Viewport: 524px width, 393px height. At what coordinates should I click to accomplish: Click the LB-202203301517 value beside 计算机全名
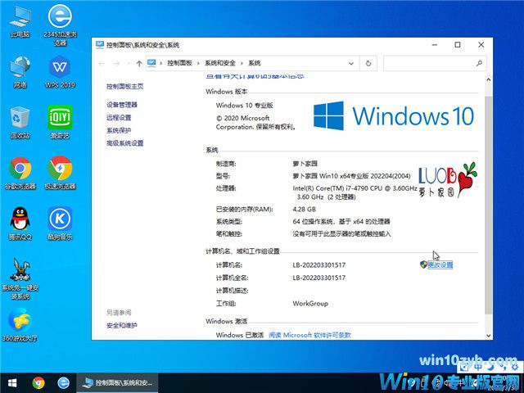318,278
